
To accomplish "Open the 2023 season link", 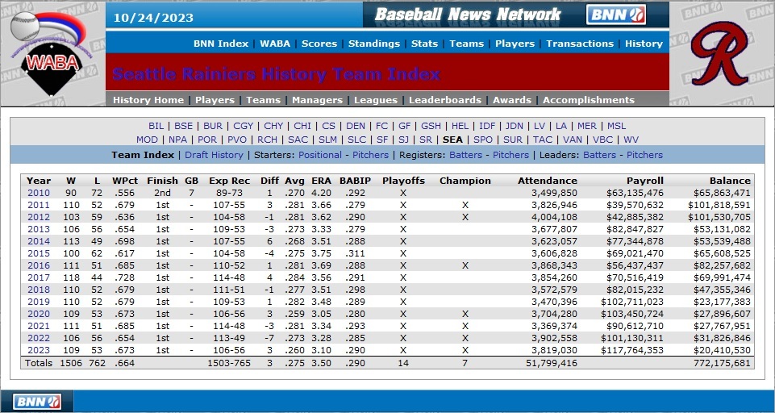I will 39,350.
